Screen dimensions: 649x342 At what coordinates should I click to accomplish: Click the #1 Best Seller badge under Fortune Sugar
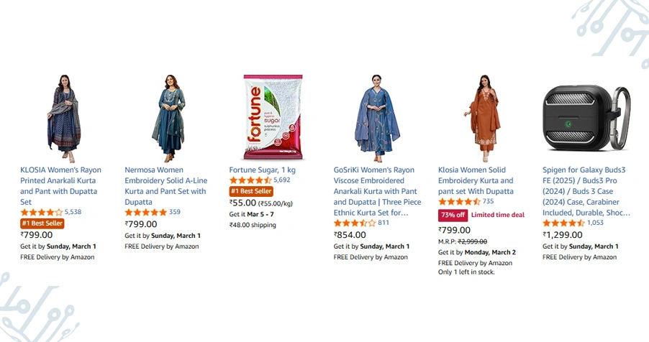tap(251, 191)
